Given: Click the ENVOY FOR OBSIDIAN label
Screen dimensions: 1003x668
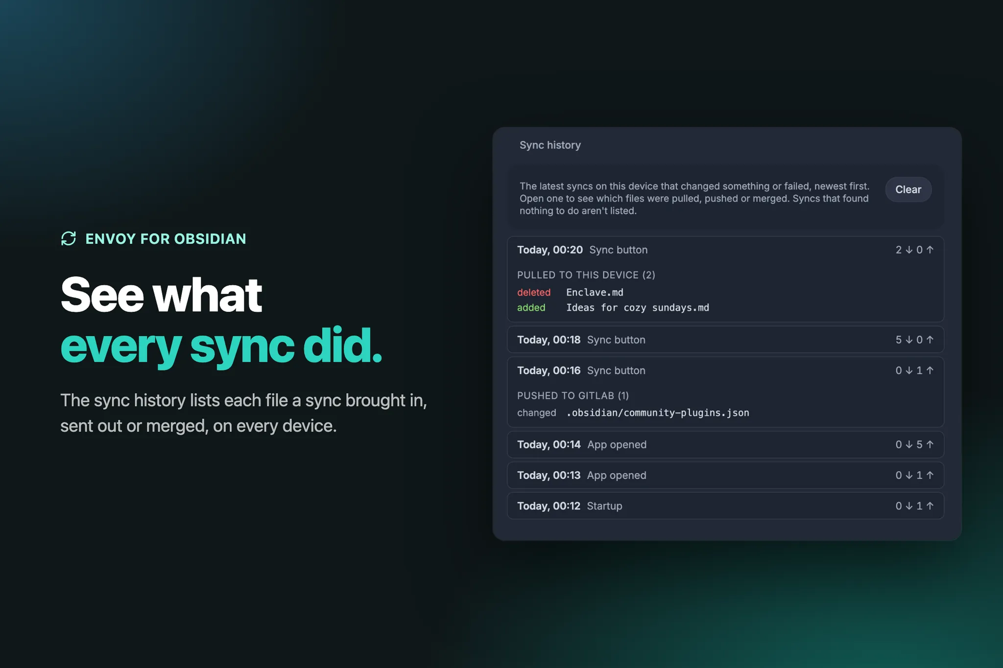Looking at the screenshot, I should point(166,239).
